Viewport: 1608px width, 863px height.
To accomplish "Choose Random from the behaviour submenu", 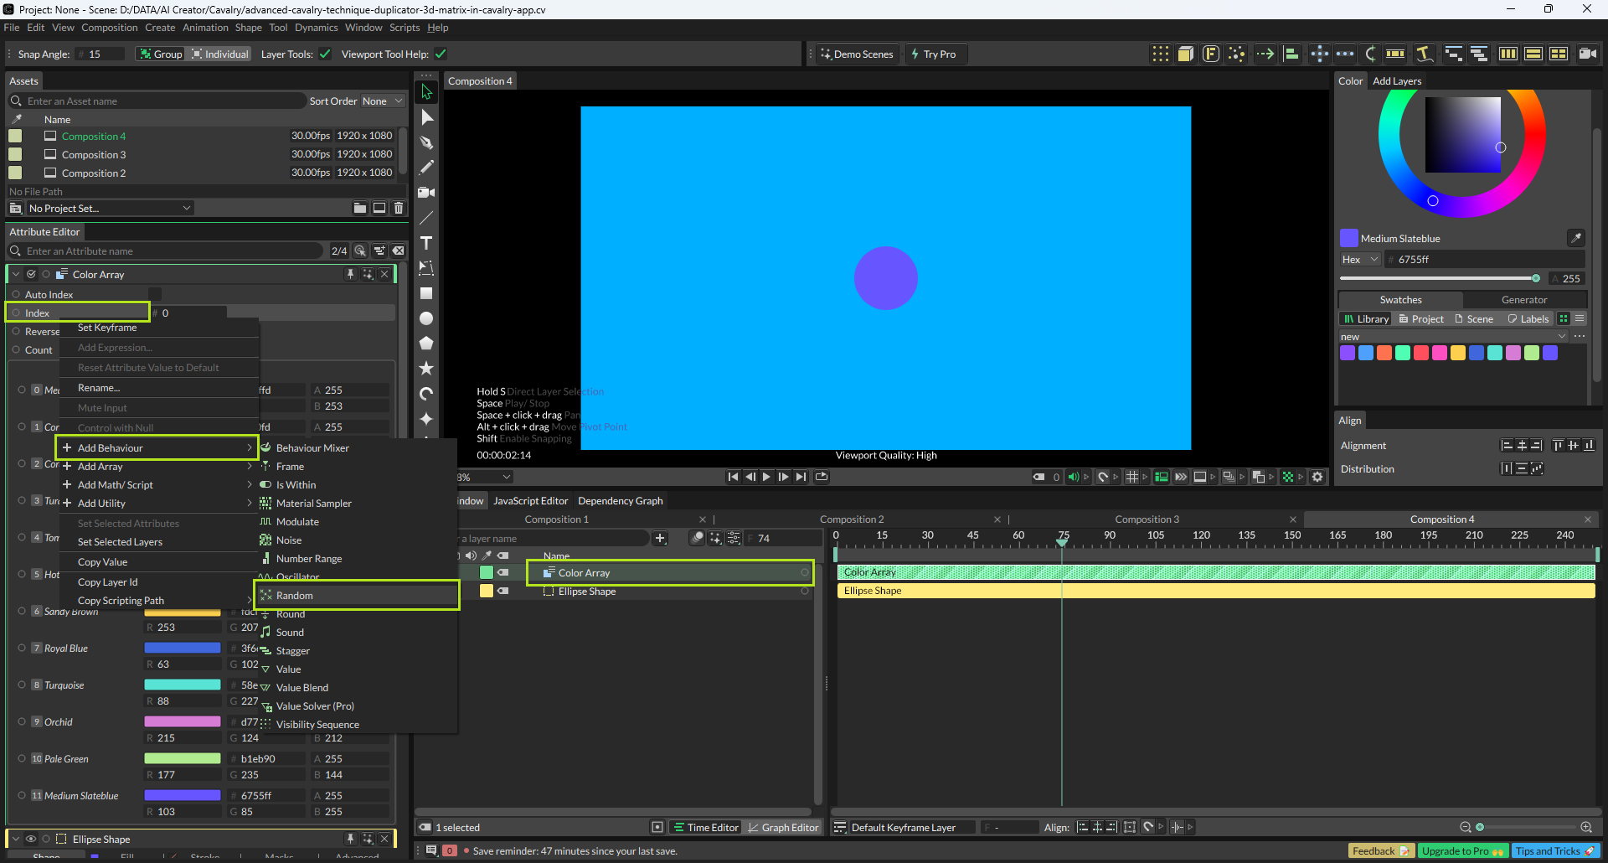I will coord(295,596).
